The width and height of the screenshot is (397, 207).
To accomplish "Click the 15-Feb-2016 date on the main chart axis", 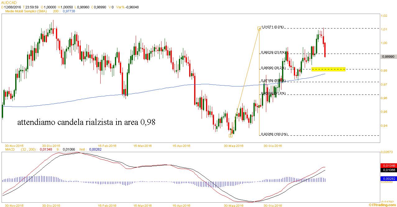I will tap(107, 145).
